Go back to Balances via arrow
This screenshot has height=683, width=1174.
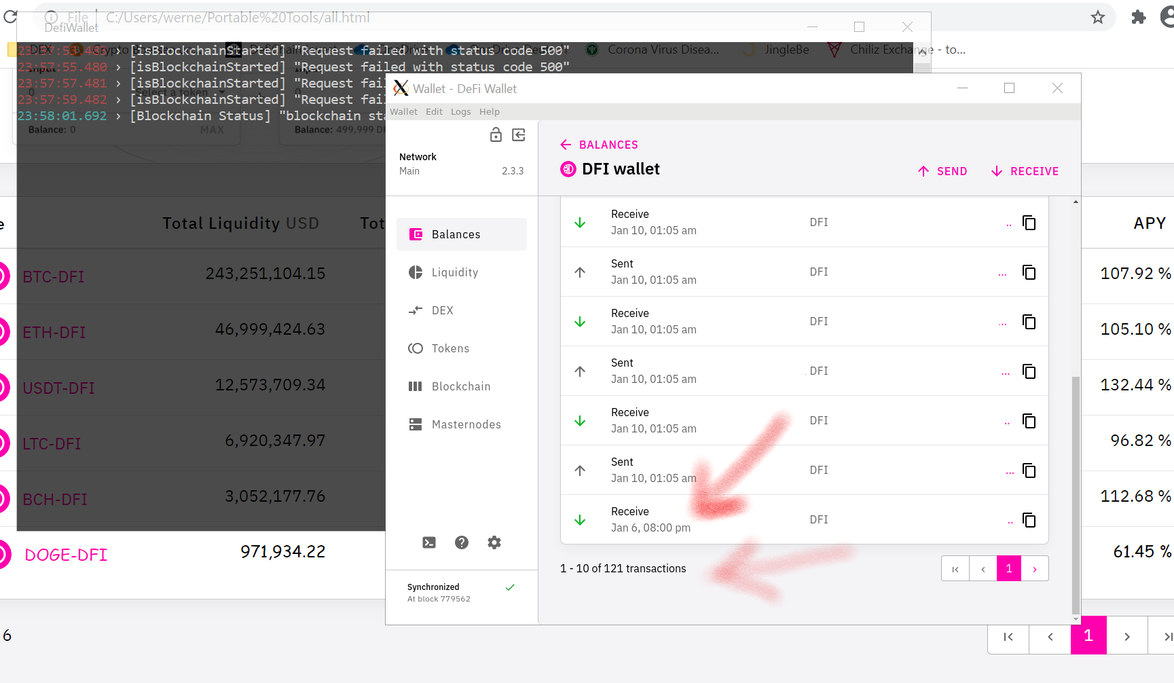[x=566, y=145]
